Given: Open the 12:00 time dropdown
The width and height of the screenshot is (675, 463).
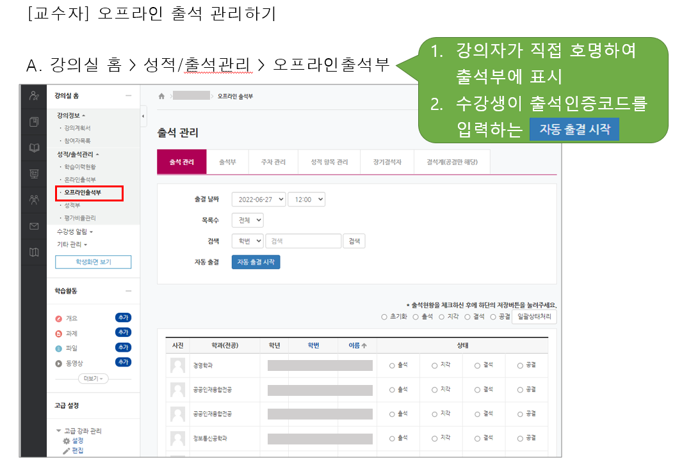Looking at the screenshot, I should [306, 200].
